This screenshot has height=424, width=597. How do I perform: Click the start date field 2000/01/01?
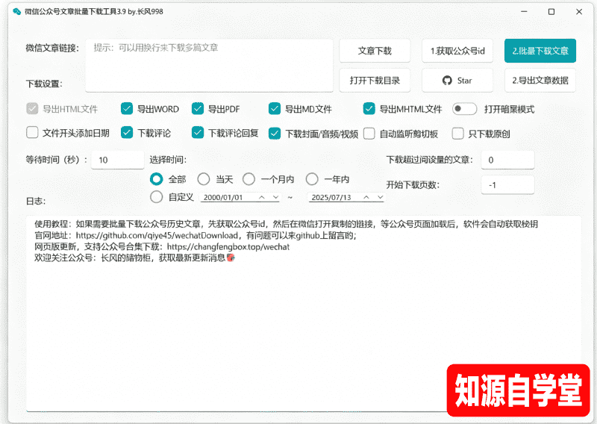(x=240, y=197)
